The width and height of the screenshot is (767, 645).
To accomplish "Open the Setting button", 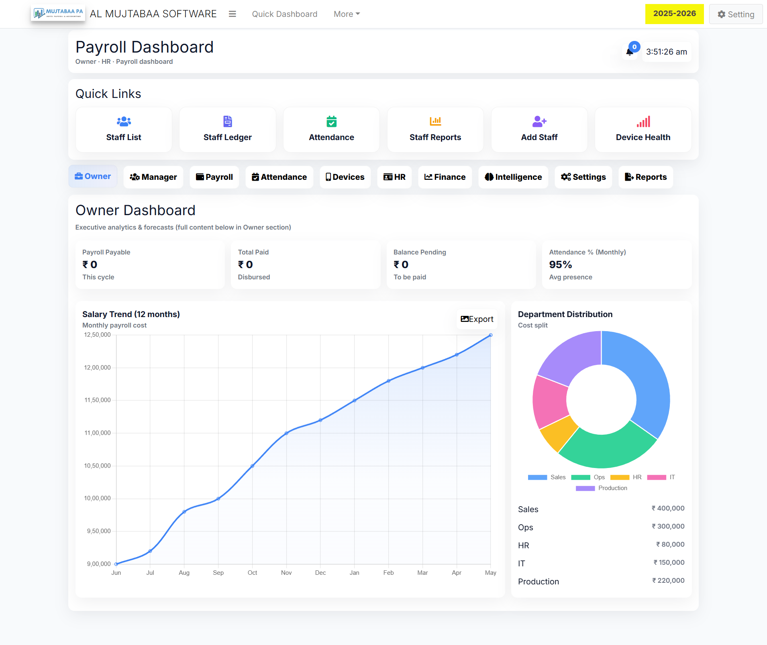I will click(x=736, y=14).
